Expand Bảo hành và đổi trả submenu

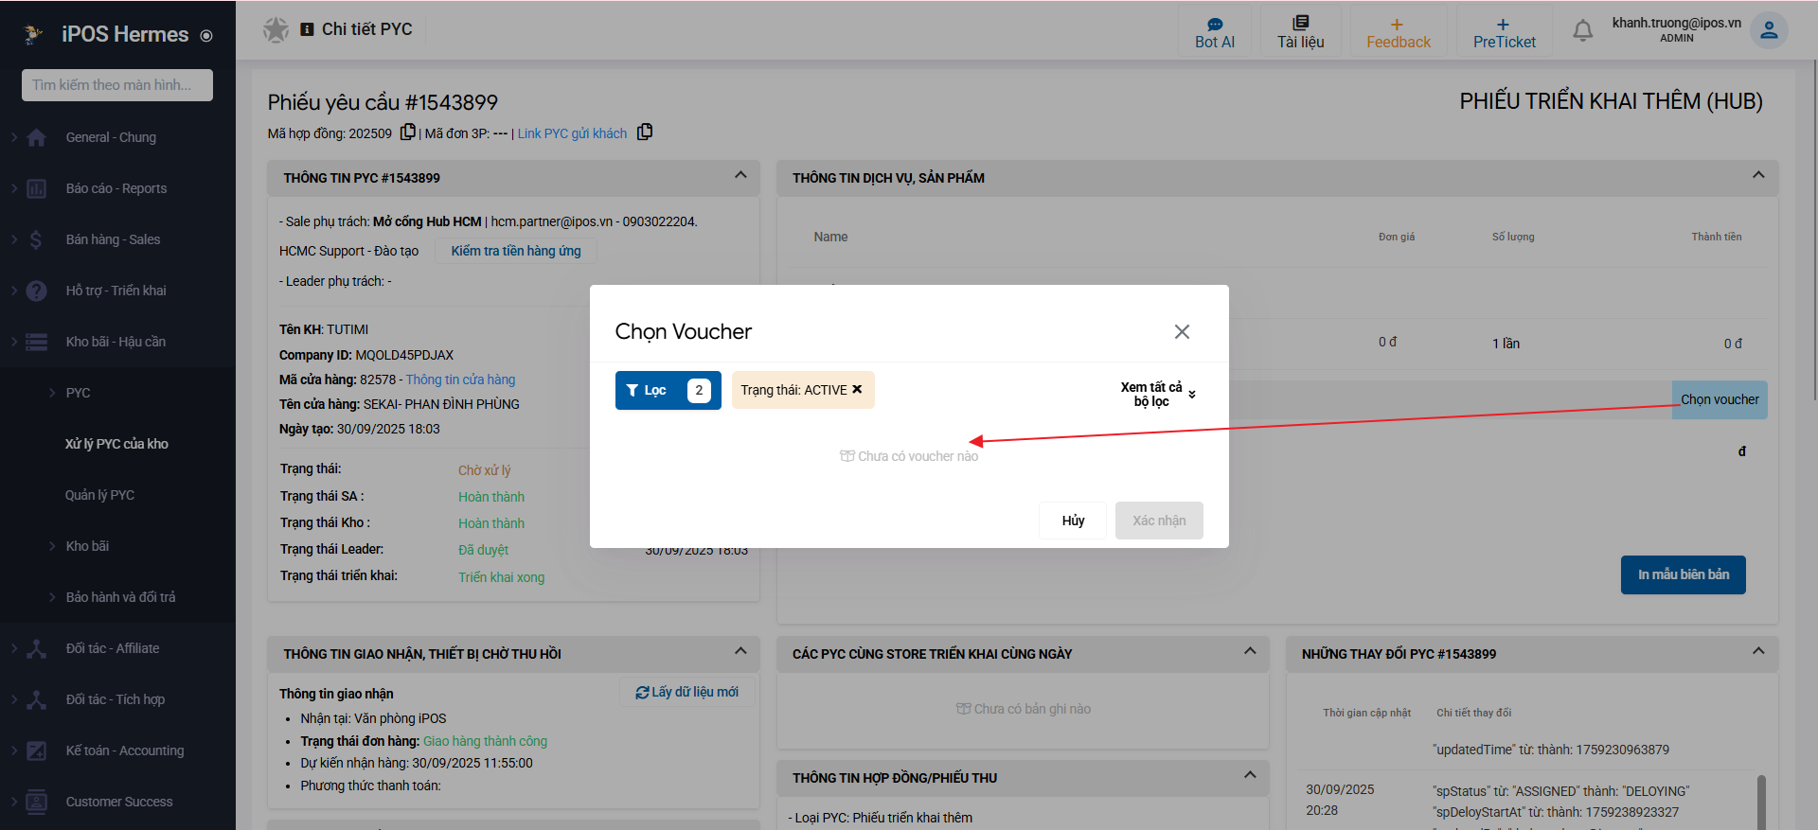[117, 597]
